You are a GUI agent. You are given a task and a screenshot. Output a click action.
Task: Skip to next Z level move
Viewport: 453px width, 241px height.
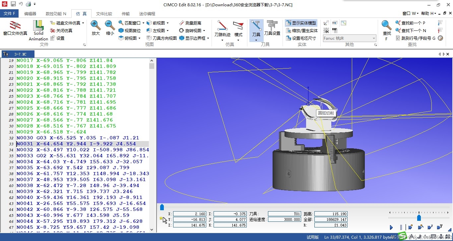tap(430, 227)
